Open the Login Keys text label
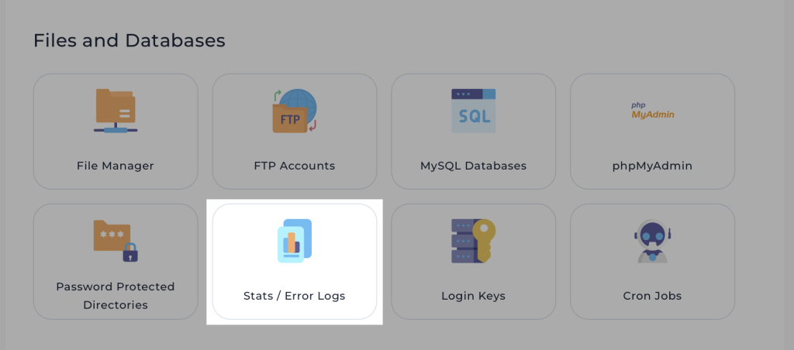Image resolution: width=794 pixels, height=350 pixels. point(473,296)
